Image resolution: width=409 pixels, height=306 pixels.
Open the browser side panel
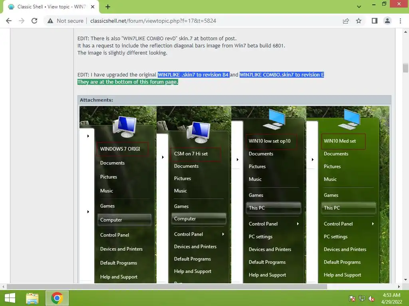[375, 21]
